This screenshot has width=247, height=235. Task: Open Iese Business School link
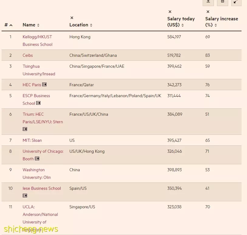[x=42, y=189]
